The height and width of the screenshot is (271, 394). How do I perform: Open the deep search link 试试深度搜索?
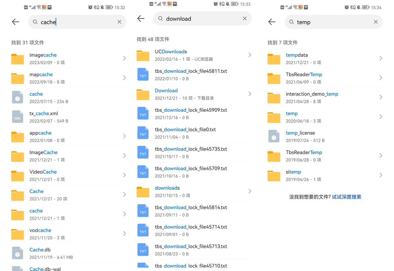(346, 197)
